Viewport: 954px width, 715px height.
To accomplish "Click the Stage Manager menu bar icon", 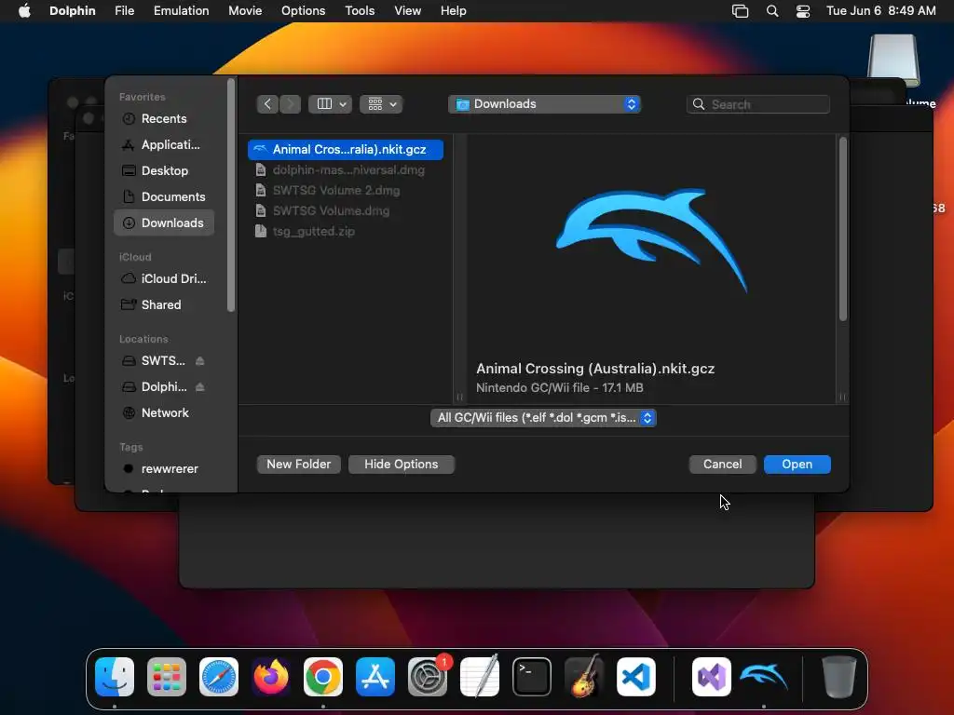I will coord(740,10).
